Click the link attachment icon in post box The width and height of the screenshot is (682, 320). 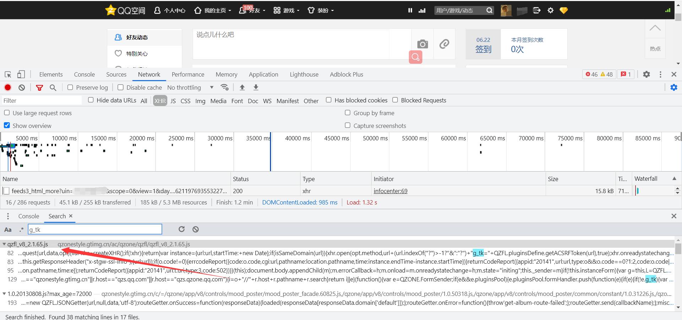444,44
